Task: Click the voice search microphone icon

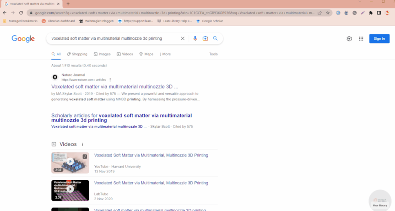Action: point(195,39)
